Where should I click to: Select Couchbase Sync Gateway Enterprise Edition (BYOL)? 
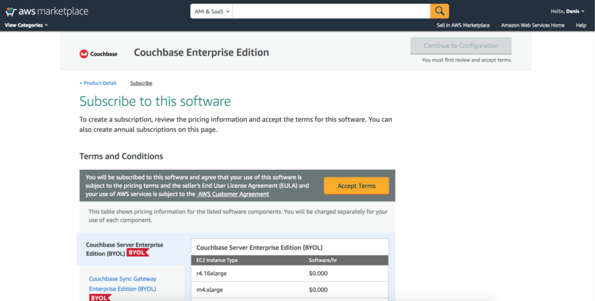(x=123, y=284)
